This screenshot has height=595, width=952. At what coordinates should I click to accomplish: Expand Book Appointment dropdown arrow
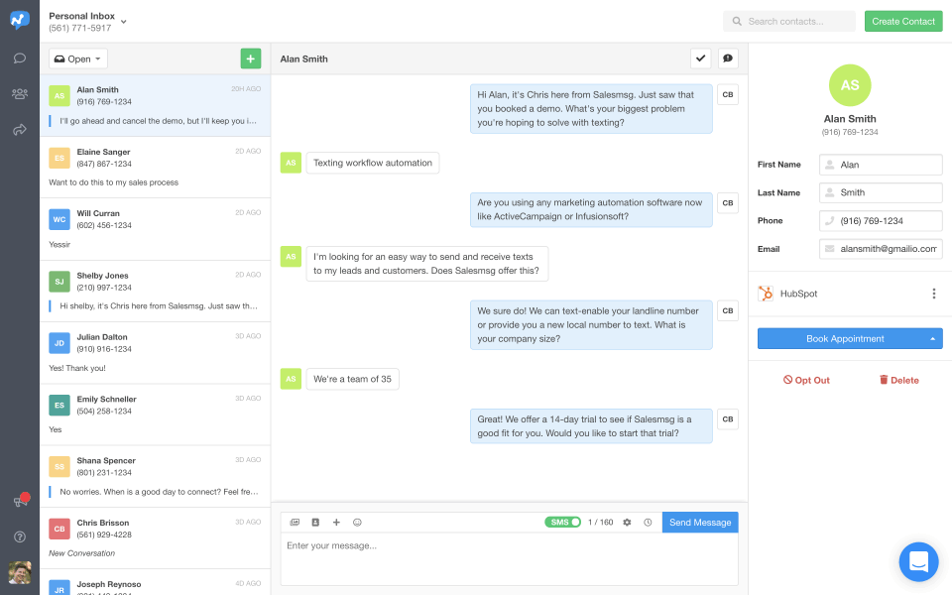pos(932,339)
